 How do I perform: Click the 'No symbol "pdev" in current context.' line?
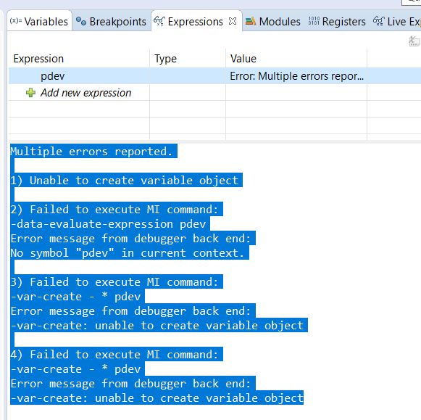click(x=128, y=253)
